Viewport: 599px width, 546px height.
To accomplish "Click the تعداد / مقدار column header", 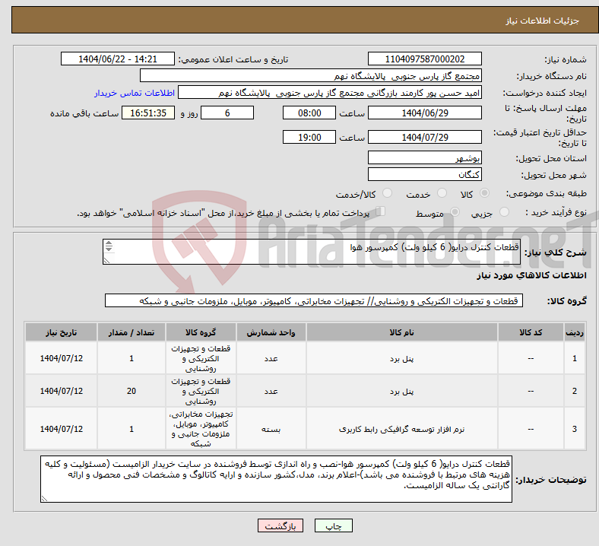I will (x=132, y=332).
